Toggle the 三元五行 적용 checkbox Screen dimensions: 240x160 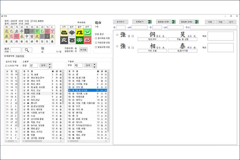[6, 66]
